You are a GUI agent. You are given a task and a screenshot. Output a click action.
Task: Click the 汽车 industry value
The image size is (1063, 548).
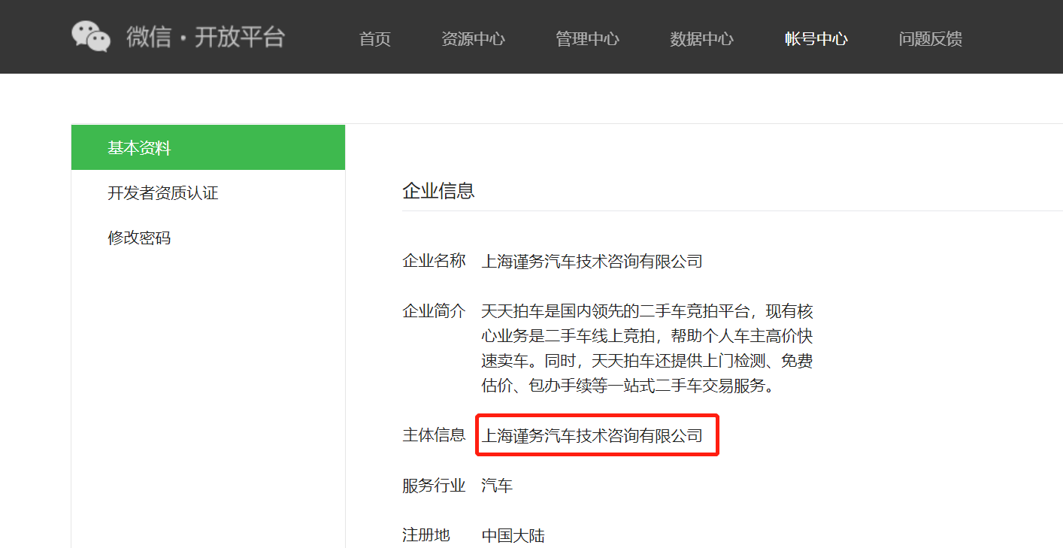(x=497, y=486)
